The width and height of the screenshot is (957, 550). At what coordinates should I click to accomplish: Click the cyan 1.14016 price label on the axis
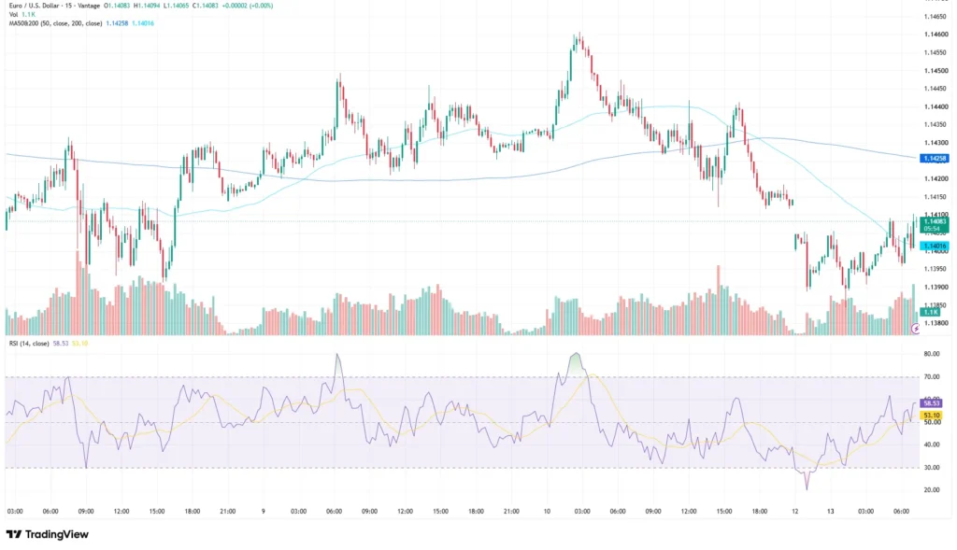coord(935,247)
